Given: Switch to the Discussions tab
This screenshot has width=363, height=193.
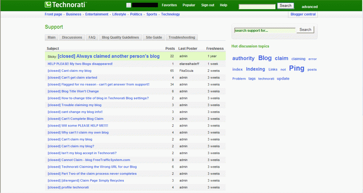Looking at the screenshot, I should (x=72, y=38).
